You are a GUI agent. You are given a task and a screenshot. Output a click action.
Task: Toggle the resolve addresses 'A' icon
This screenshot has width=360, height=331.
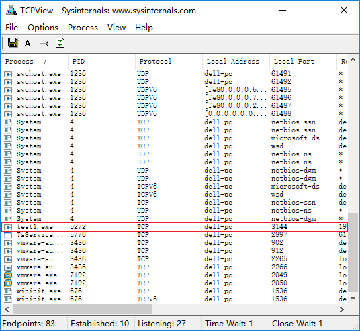(x=28, y=43)
